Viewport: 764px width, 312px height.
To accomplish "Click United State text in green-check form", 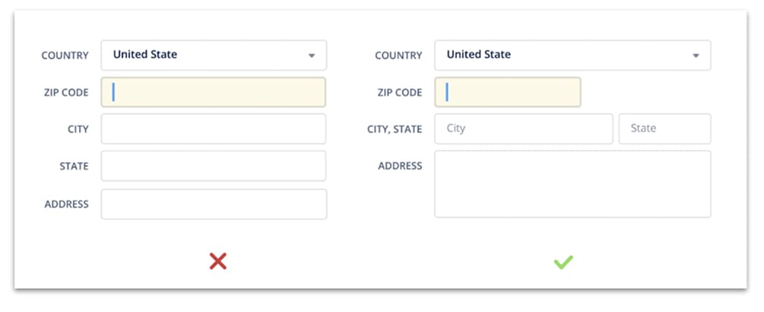I will coord(479,55).
